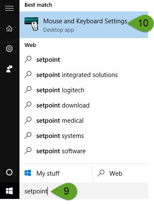Switch to the Web search filter
Viewport: 154px width, 204px height.
coord(120,173)
